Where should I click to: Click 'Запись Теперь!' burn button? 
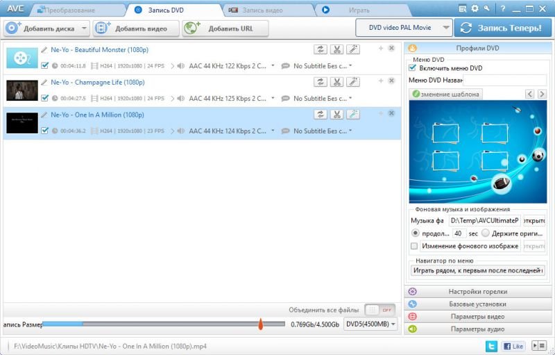tap(502, 28)
